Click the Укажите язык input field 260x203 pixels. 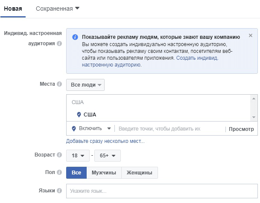coord(162,191)
